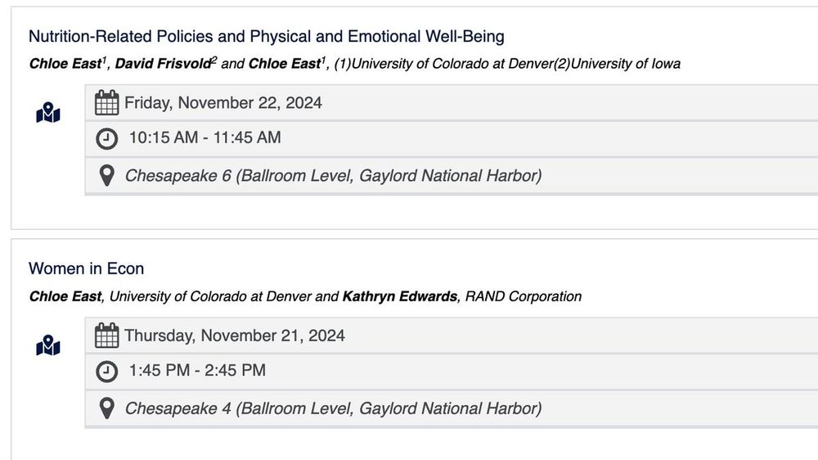Open map icon for Women in Econ session
The height and width of the screenshot is (460, 818).
tap(48, 345)
